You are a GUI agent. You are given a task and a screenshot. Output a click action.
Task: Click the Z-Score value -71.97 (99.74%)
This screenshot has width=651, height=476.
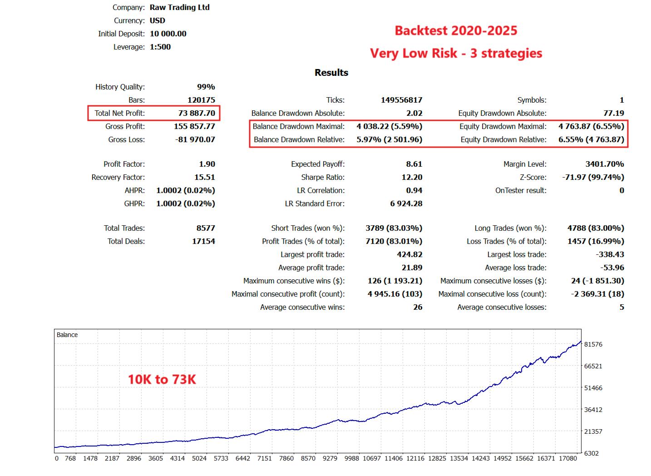(593, 177)
